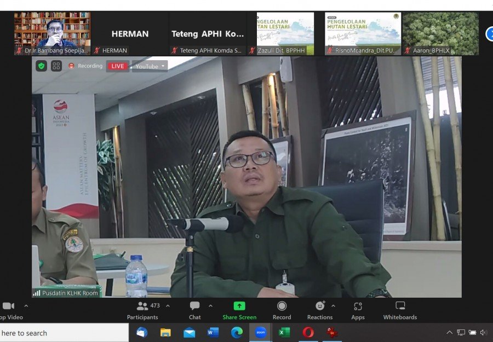Open the Zoom Apps panel
493x342 pixels.
coord(358,311)
